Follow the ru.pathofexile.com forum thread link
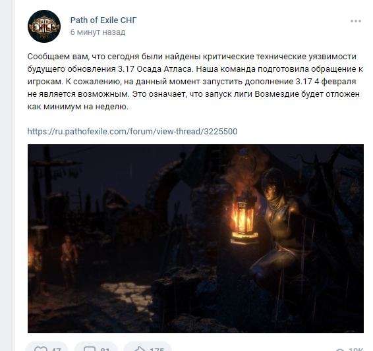Screen dimensions: 373x351 (x=132, y=132)
